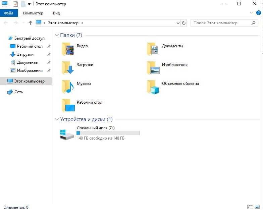Maximize the Этот компьютер window
Viewport: 263px width, 210px height.
tap(239, 4)
